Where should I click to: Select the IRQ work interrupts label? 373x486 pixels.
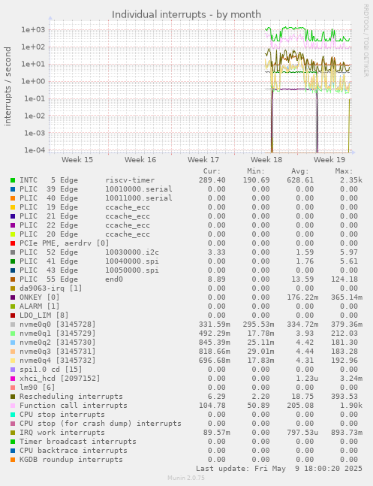click(x=62, y=433)
